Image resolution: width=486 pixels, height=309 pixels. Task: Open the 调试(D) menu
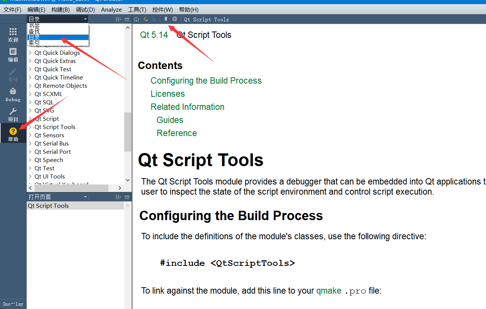(85, 9)
